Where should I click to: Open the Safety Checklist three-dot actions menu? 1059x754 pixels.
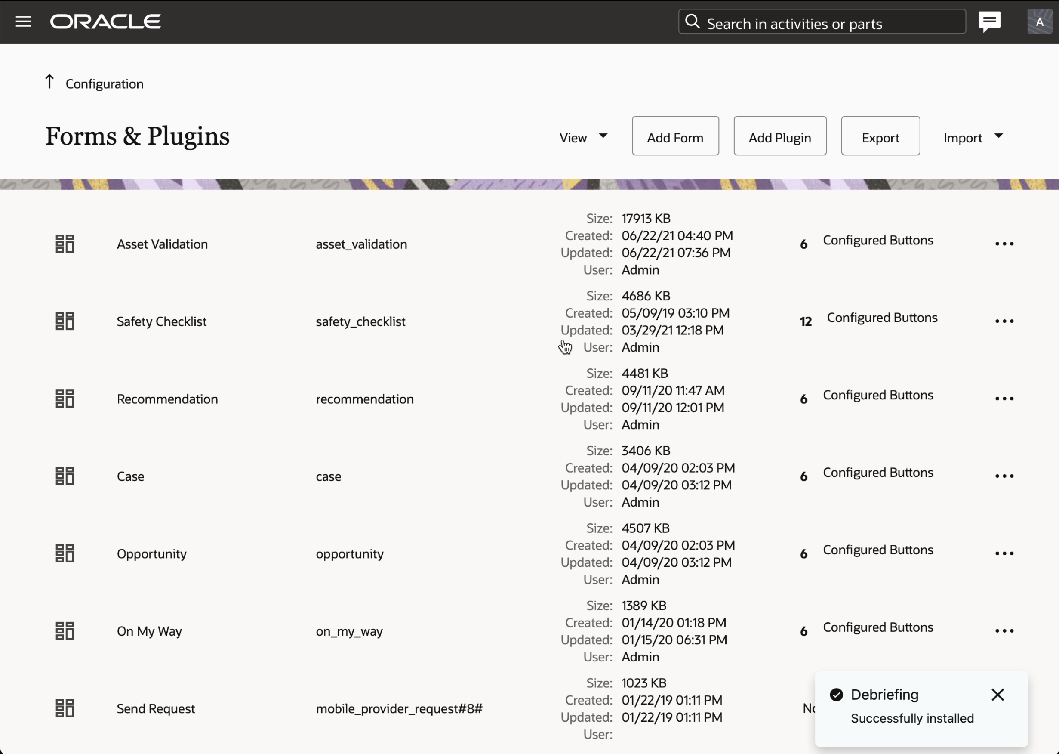point(1004,321)
